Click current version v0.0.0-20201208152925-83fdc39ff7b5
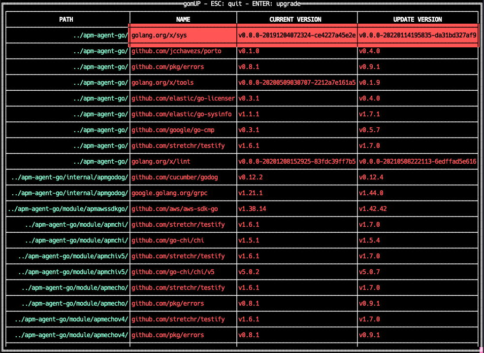The image size is (484, 353). point(296,161)
